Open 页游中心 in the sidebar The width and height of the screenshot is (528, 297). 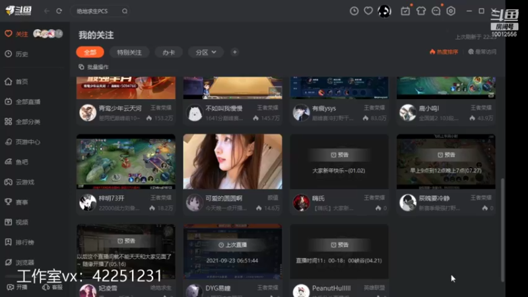(22, 142)
